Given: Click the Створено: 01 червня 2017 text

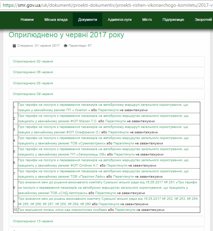Looking at the screenshot, I should coord(39,46).
